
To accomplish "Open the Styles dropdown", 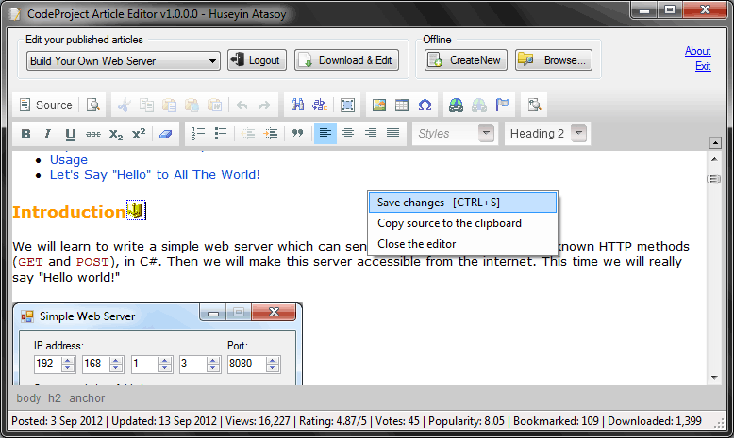I will coord(454,134).
